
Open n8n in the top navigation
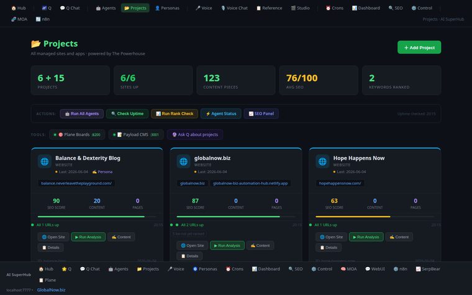pyautogui.click(x=42, y=19)
